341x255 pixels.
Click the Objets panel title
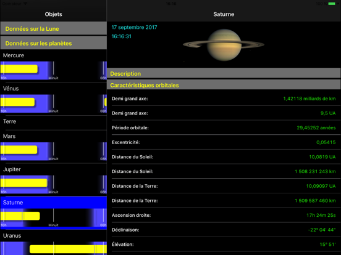(x=54, y=14)
